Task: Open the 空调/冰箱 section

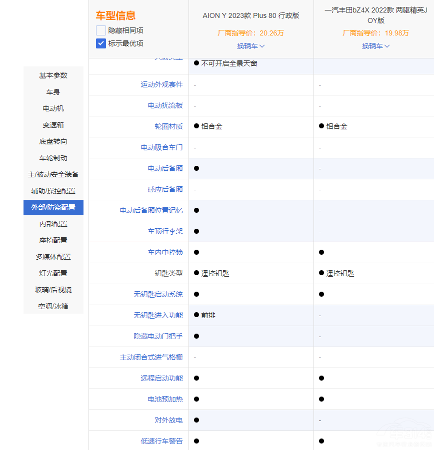Action: 53,306
